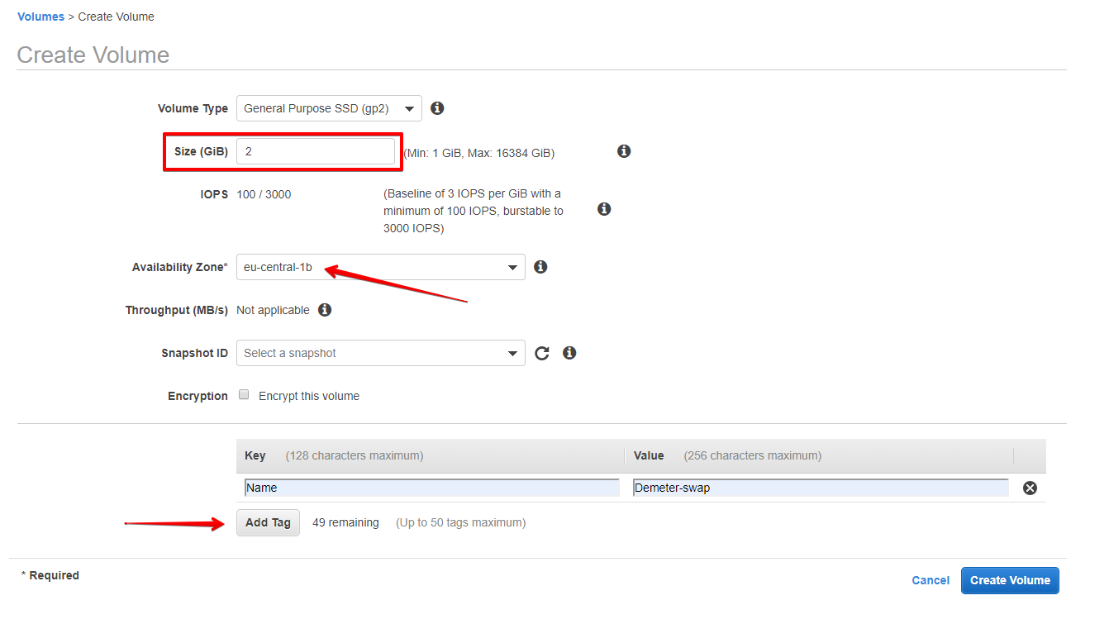Focus the Size (GiB) input field
Viewport: 1109px width, 624px height.
pyautogui.click(x=316, y=151)
